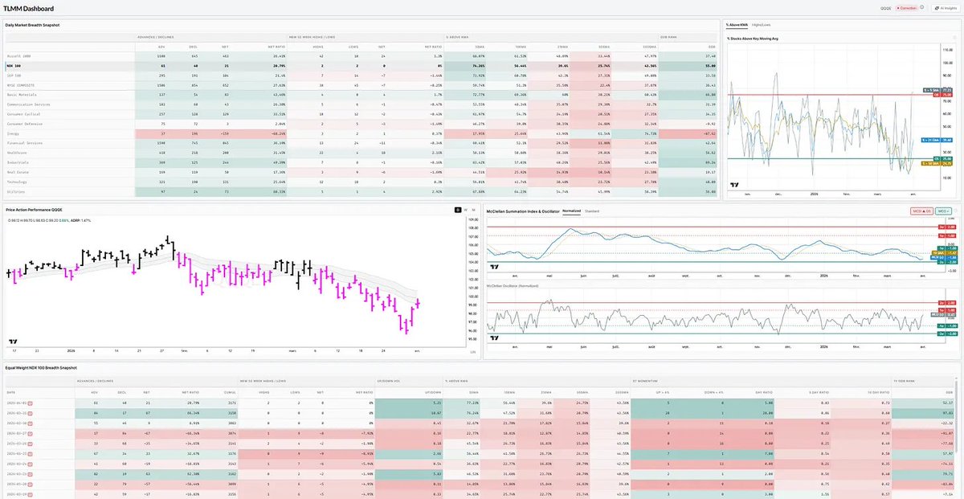Click the info icon beside Correction badge
This screenshot has height=499, width=964.
(x=921, y=7)
